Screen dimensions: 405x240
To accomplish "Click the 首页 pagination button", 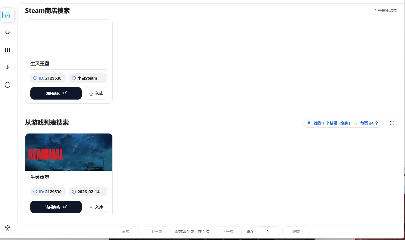I will click(126, 231).
